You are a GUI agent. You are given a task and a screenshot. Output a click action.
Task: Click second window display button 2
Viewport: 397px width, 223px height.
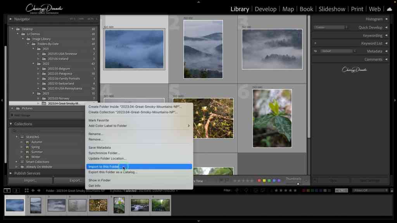point(16,190)
